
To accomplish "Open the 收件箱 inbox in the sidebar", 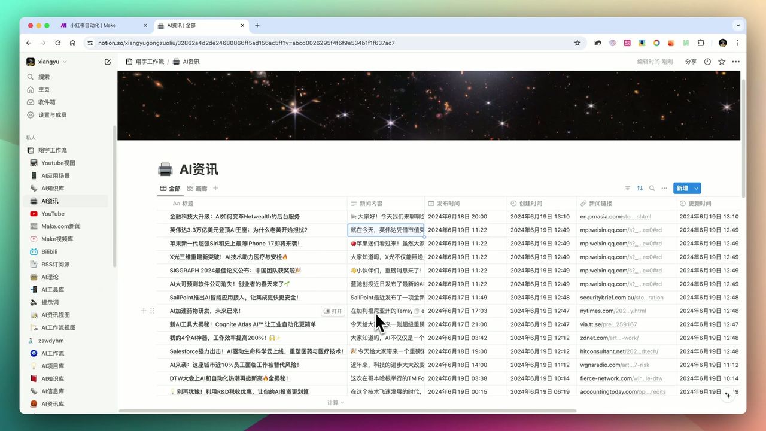I will pos(45,102).
